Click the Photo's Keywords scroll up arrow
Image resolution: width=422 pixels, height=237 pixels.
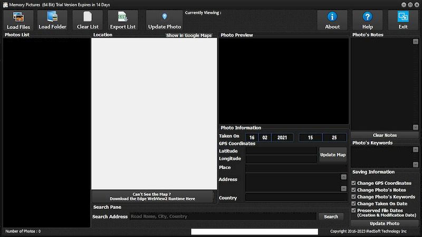(416, 150)
